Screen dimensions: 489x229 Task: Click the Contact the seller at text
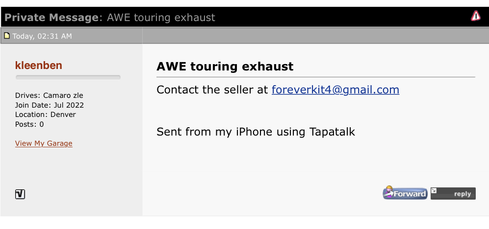pyautogui.click(x=212, y=90)
